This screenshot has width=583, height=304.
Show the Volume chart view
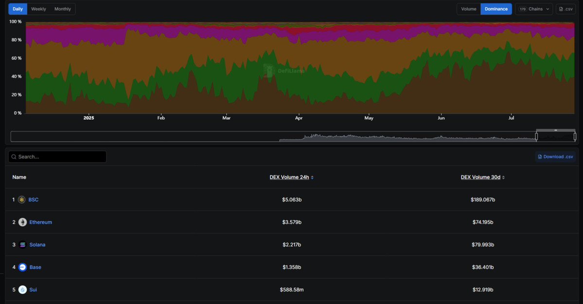coord(468,9)
